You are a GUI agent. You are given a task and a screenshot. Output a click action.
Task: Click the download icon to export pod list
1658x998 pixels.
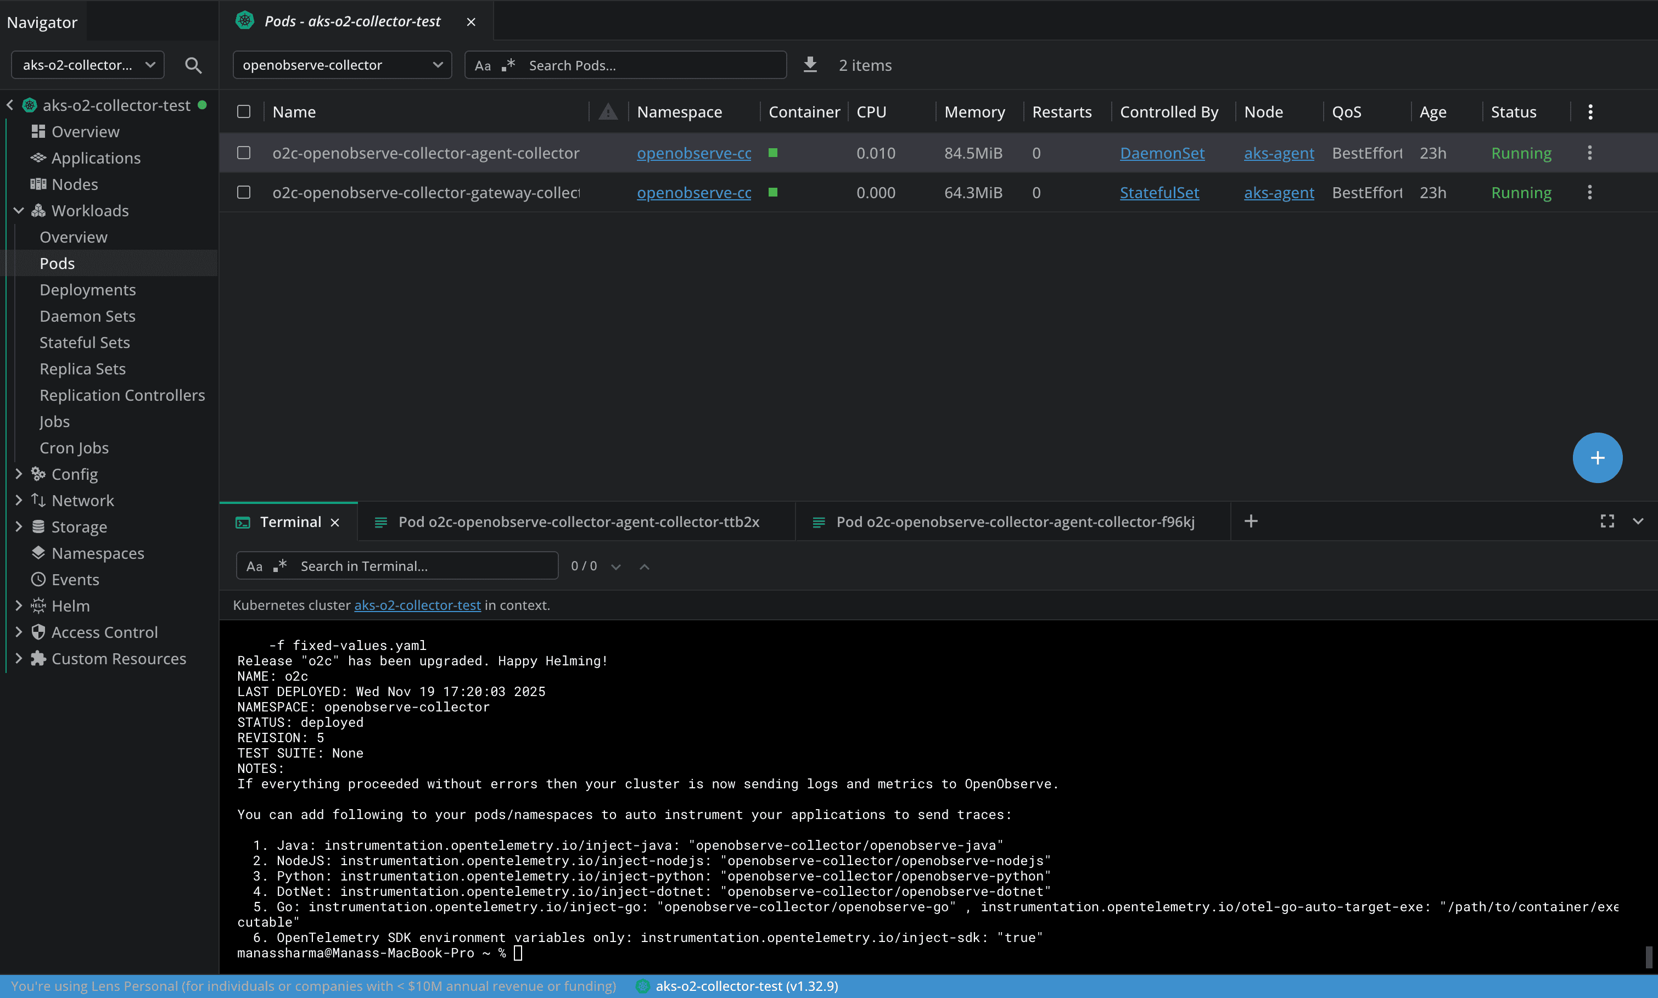(810, 65)
